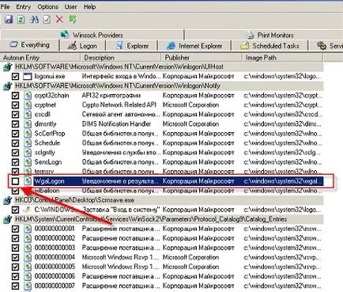Image resolution: width=343 pixels, height=292 pixels.
Task: Toggle the Schedule entry checkbox
Action: pos(16,143)
